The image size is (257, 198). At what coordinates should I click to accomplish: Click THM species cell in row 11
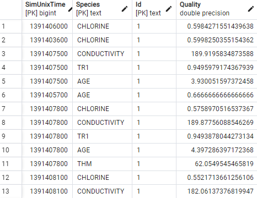[103, 164]
